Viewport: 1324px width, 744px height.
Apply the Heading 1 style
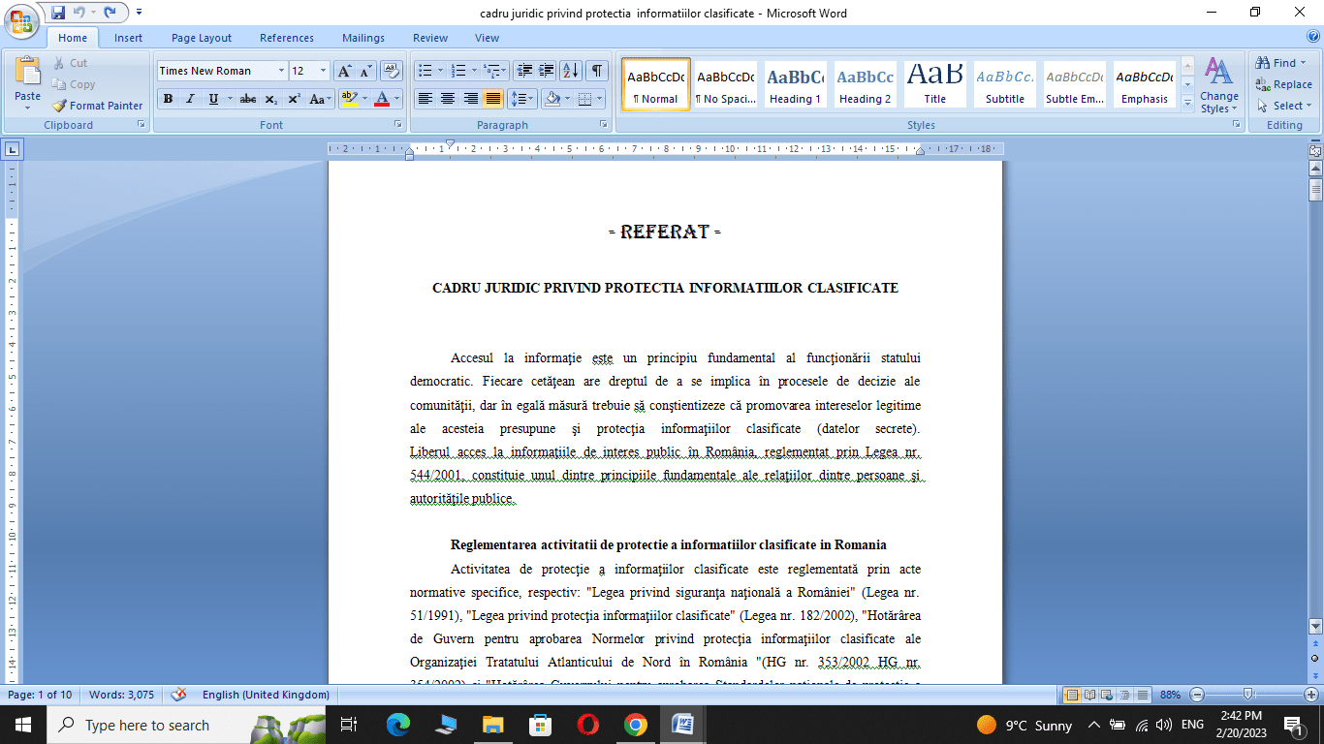[795, 84]
